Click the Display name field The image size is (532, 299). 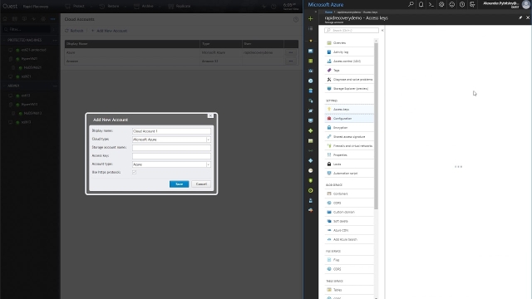coord(171,131)
